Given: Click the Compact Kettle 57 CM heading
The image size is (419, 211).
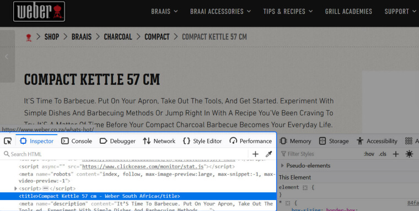Looking at the screenshot, I should coord(92,79).
